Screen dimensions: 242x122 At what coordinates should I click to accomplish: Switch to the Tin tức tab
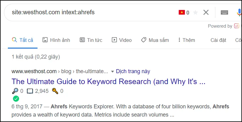click(91, 40)
